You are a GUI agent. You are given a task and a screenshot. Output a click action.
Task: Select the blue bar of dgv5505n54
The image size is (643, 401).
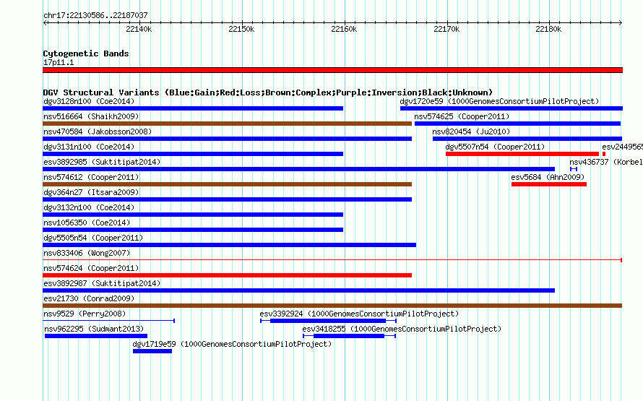click(229, 245)
